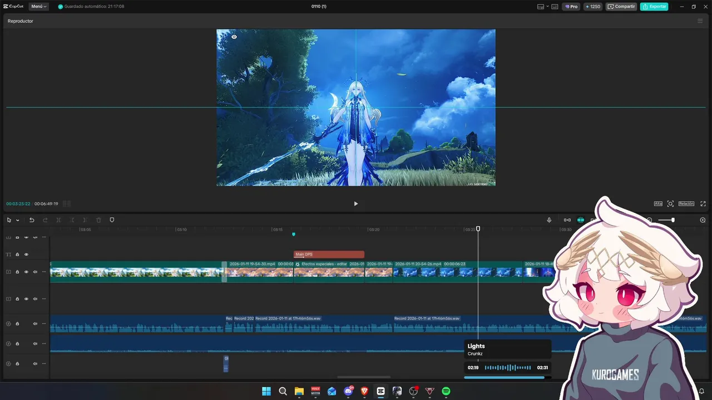The image size is (712, 400).
Task: Click the horizontal timeline scrollbar
Action: point(364,377)
